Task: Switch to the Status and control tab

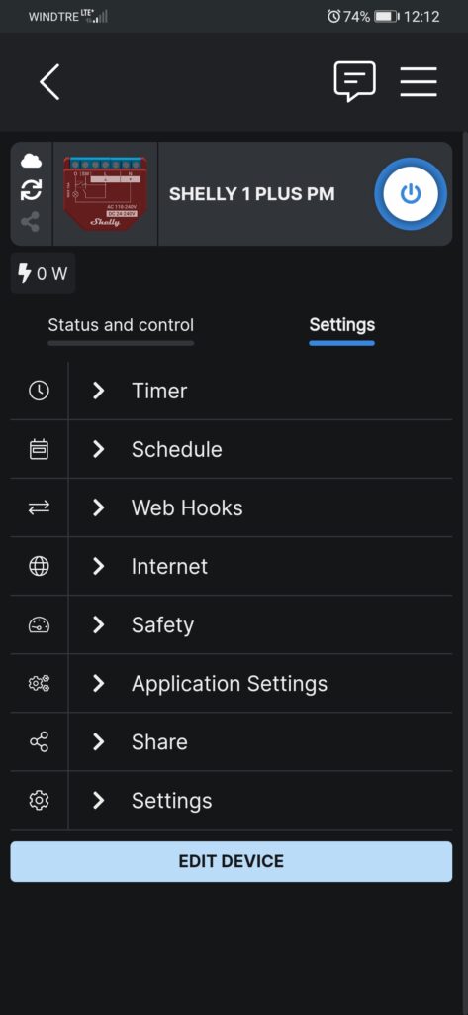Action: [x=121, y=325]
